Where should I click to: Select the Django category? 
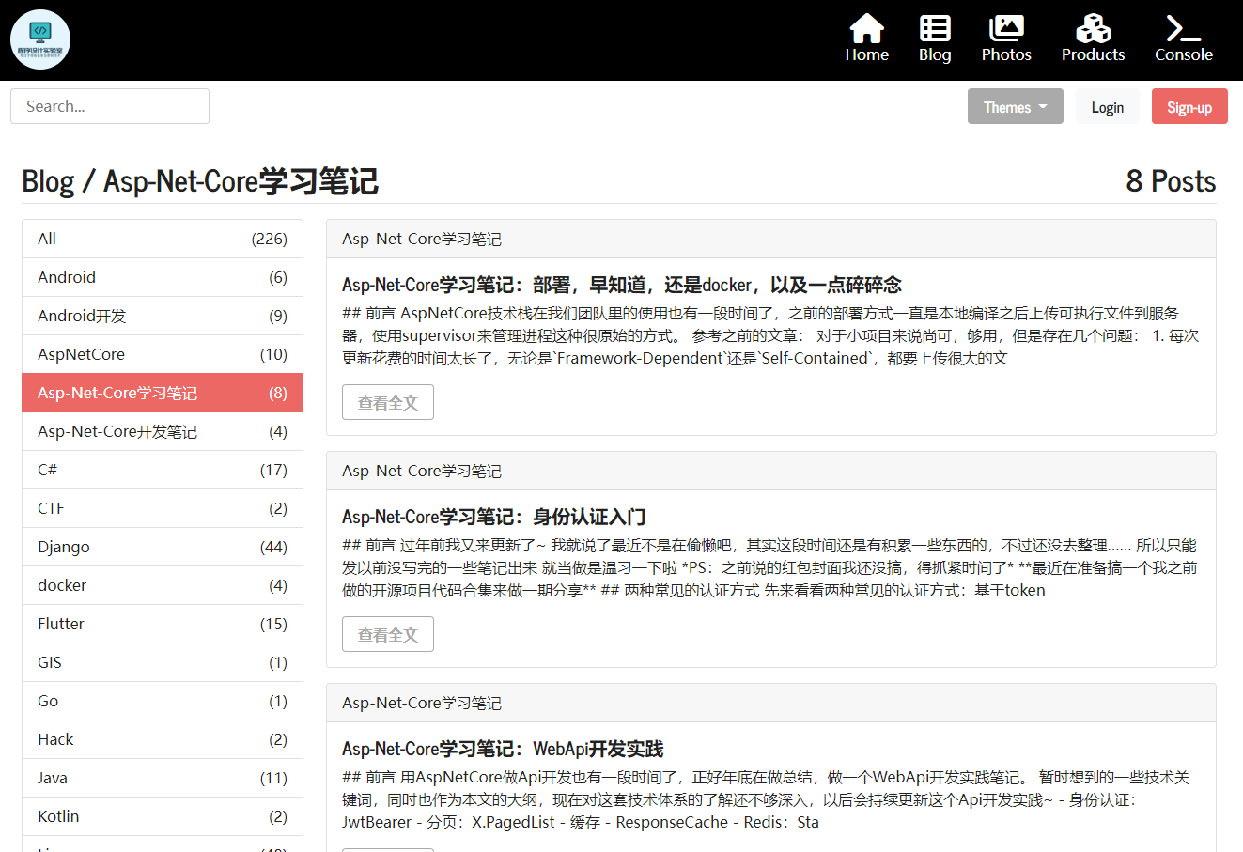click(163, 547)
